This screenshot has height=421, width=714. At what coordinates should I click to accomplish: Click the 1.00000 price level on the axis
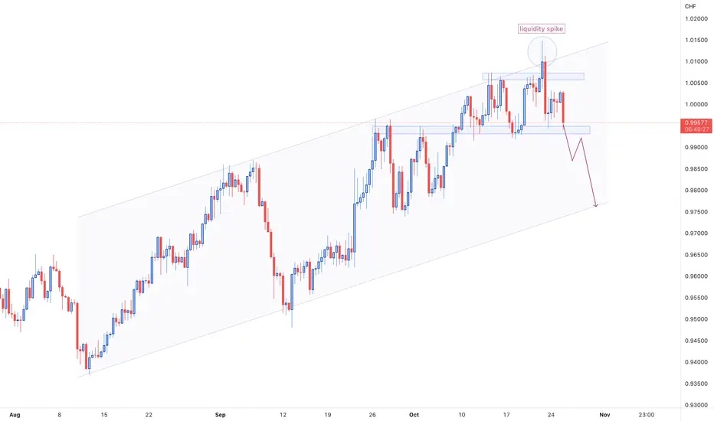tap(696, 104)
